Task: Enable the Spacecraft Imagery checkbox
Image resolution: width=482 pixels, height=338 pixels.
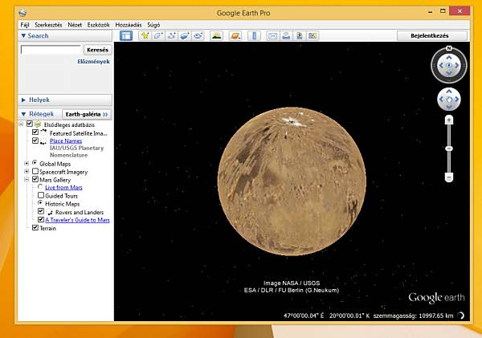Action: point(35,171)
